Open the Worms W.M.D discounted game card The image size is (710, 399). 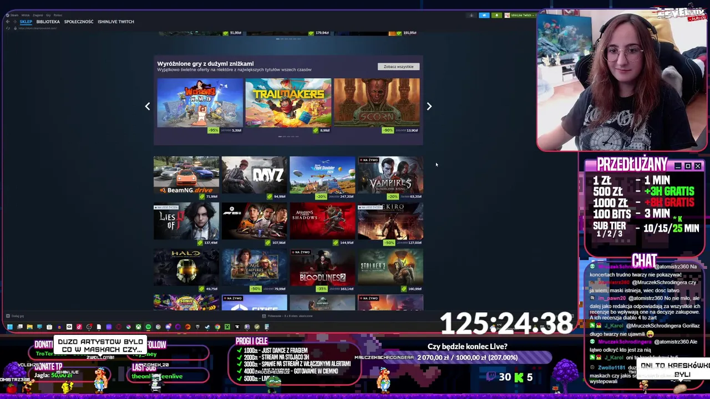(200, 105)
